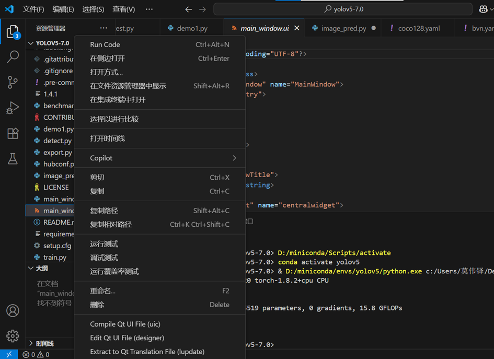The height and width of the screenshot is (359, 494).
Task: Click the yolov5-7.0 command center search box
Action: click(343, 9)
